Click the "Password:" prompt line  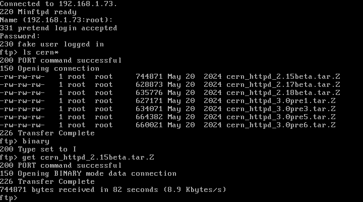click(x=20, y=36)
